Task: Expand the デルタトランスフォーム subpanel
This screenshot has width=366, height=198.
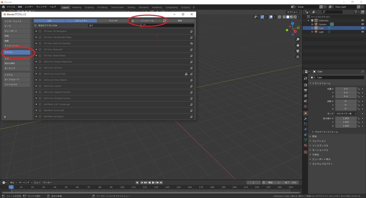Action: coord(313,132)
